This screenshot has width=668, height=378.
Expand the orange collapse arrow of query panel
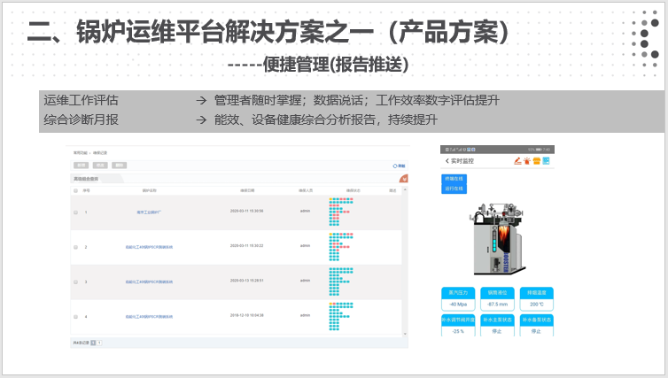click(405, 179)
